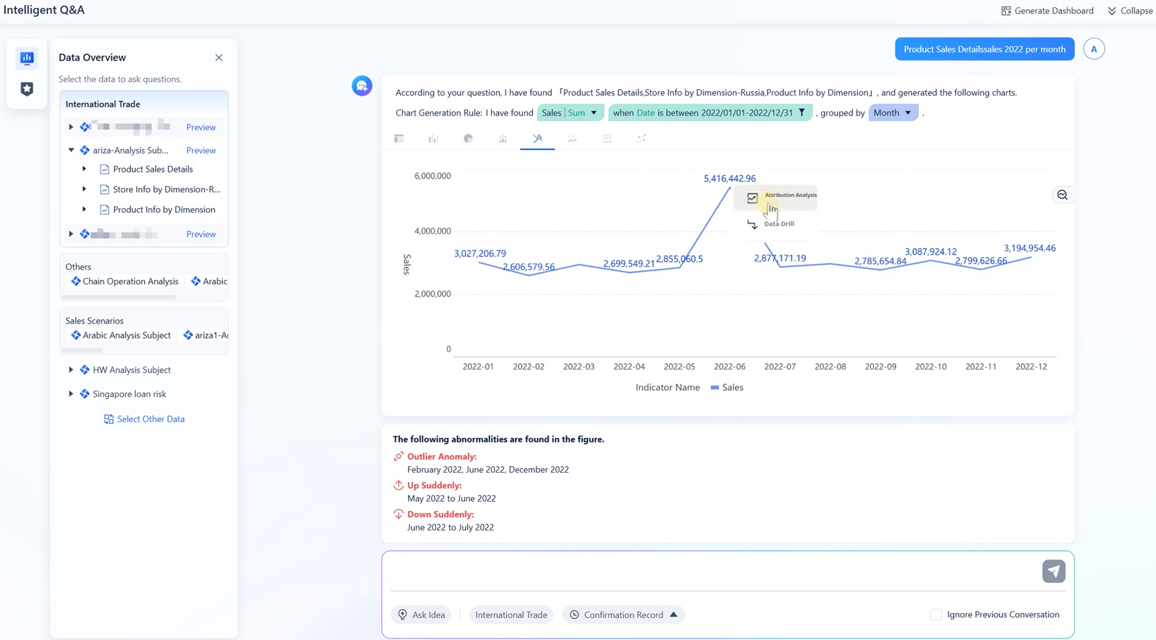Choose the bar chart type icon
1156x640 pixels.
coord(434,138)
